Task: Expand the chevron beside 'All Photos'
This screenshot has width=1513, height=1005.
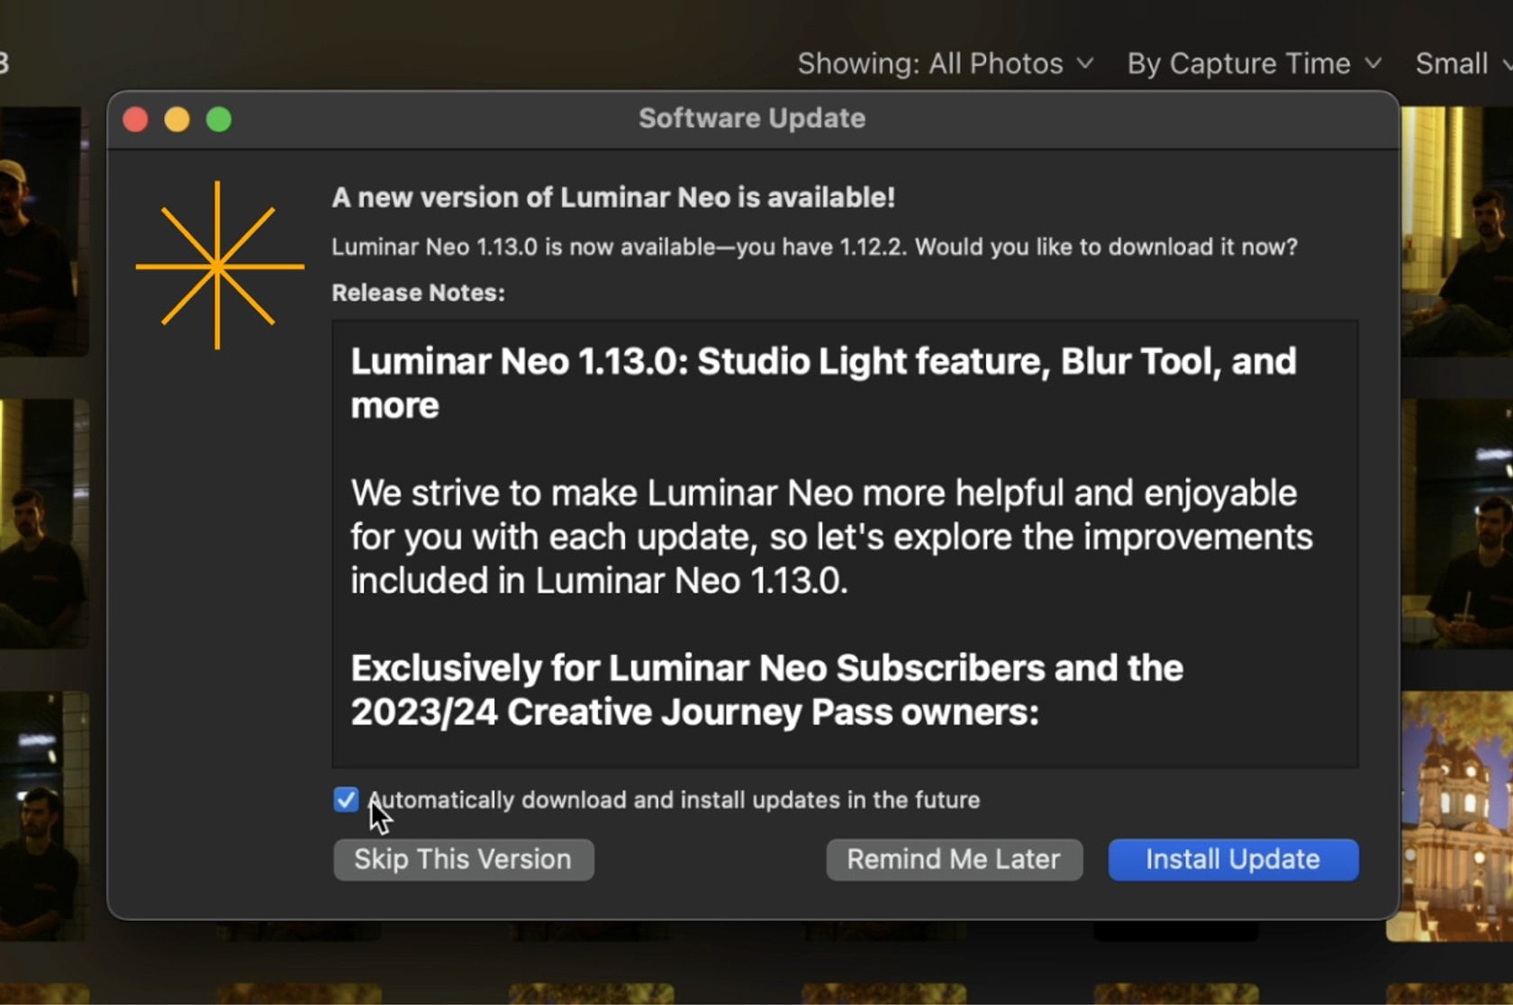Action: tap(1085, 64)
